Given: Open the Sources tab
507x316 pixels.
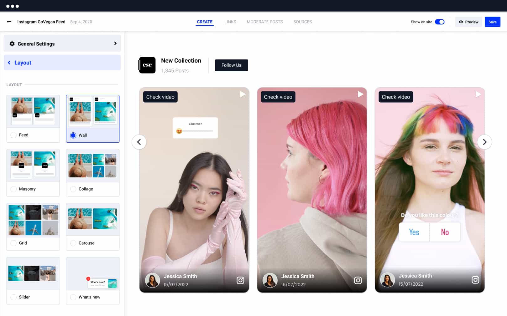Looking at the screenshot, I should coord(302,22).
